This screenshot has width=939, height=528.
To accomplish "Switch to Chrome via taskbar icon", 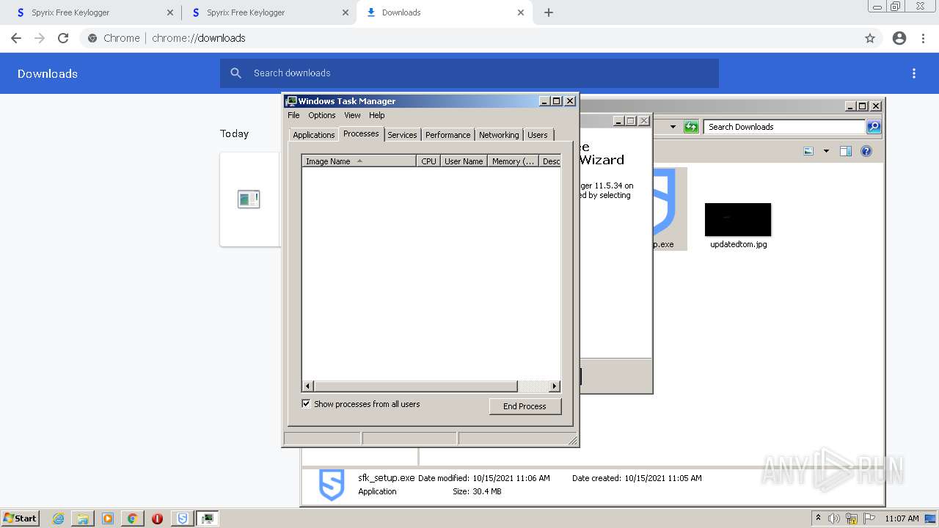I will [x=132, y=518].
